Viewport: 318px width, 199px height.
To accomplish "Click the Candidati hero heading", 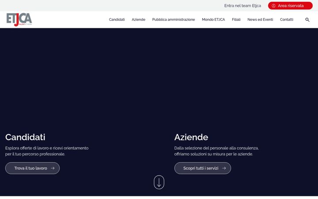I will [x=25, y=137].
